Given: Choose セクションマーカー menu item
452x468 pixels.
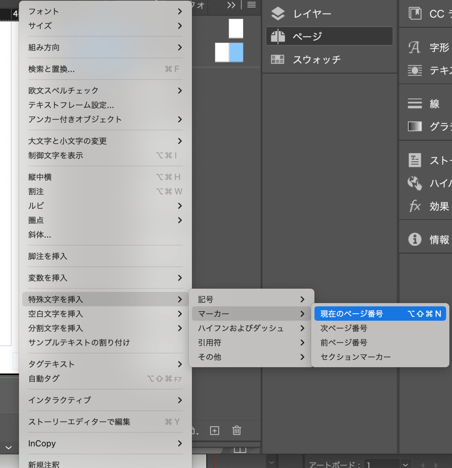Looking at the screenshot, I should (355, 357).
